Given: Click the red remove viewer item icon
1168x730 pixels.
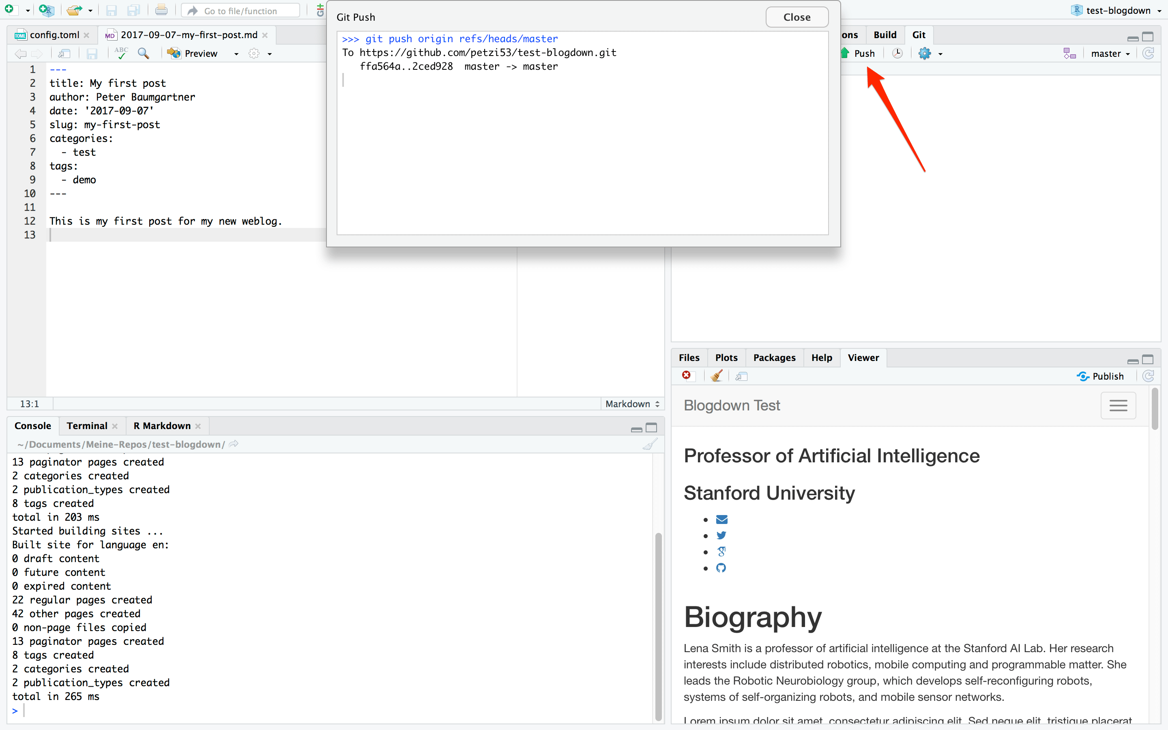Looking at the screenshot, I should (687, 376).
